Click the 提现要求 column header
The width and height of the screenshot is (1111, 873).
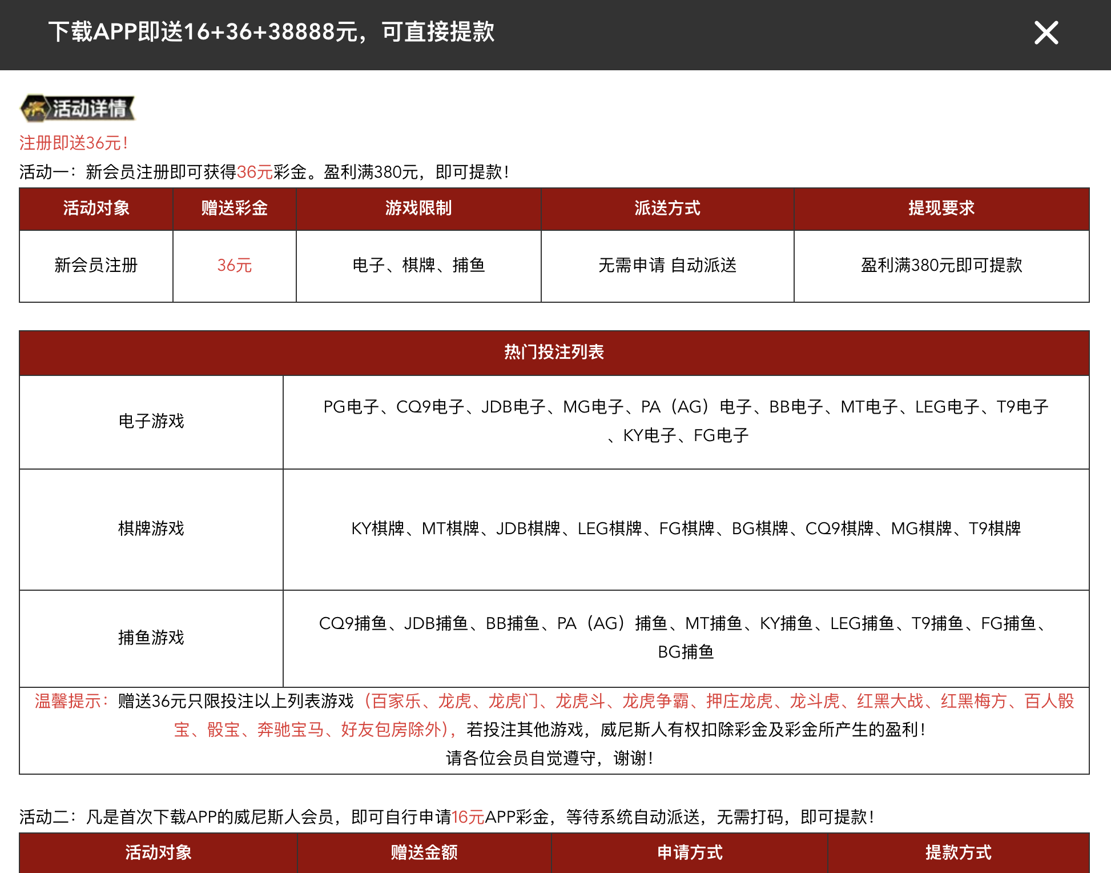941,209
